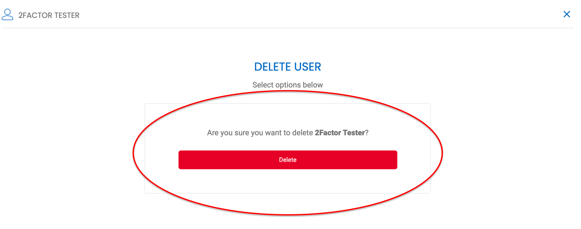Click the word 'DELETE' in the blue heading
The image size is (581, 229).
point(272,67)
